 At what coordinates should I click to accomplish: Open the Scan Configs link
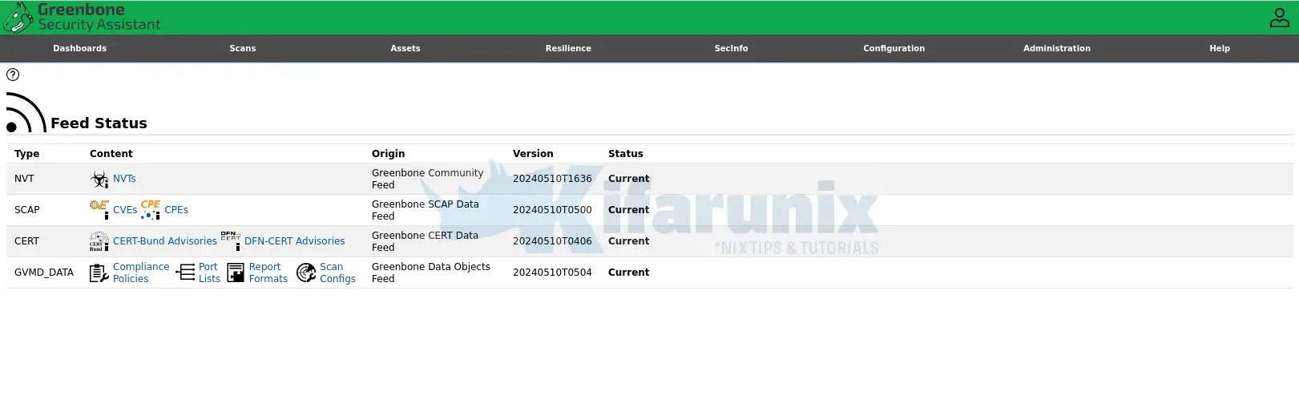point(337,273)
